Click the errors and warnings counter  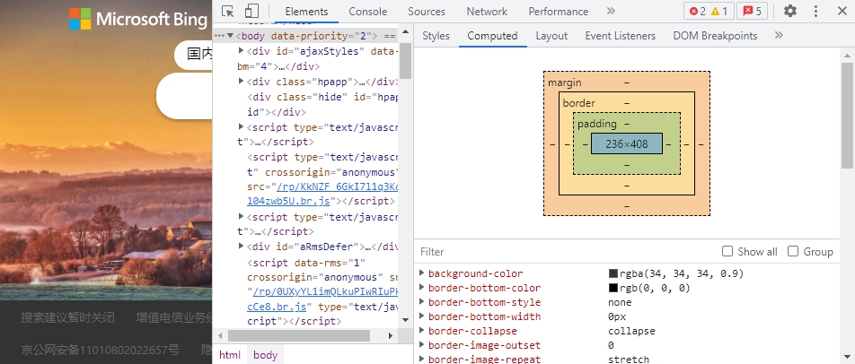coord(709,12)
